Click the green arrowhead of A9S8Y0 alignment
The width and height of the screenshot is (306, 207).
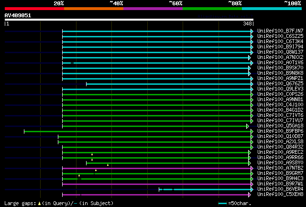[x=250, y=163]
